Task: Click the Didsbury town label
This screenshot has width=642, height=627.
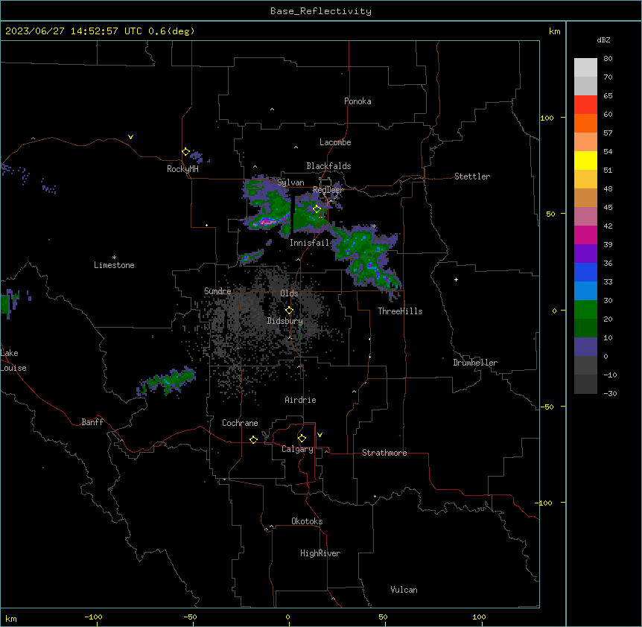Action: (285, 321)
